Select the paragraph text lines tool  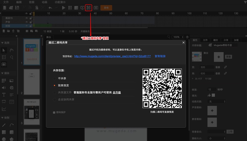[x=12, y=95]
